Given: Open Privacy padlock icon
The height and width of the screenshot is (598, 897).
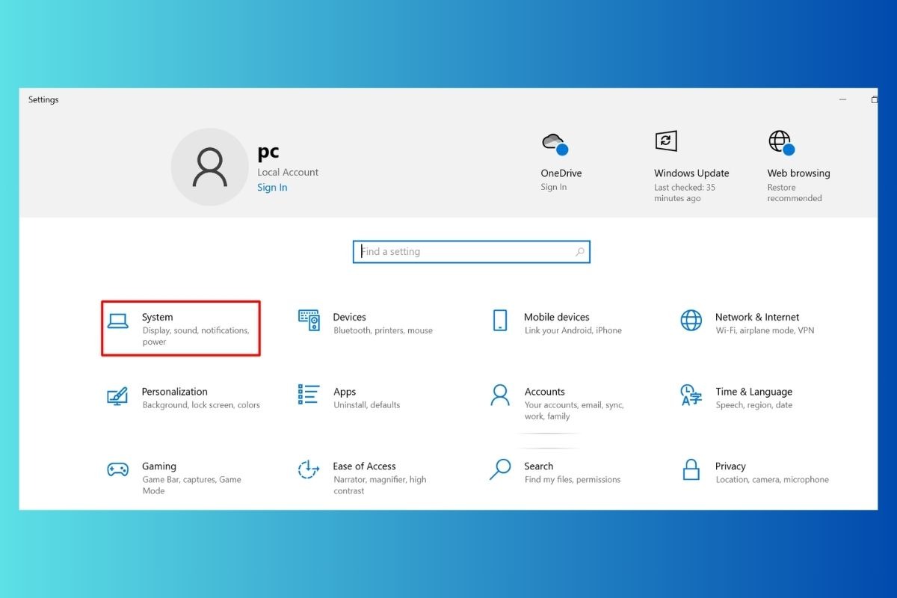Looking at the screenshot, I should tap(691, 469).
